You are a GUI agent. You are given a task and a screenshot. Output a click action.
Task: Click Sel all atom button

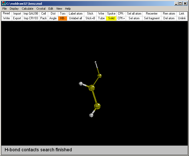pyautogui.click(x=134, y=14)
